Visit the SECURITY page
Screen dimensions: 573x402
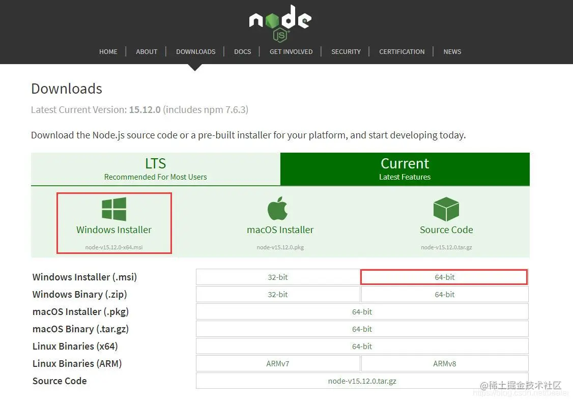(x=346, y=51)
